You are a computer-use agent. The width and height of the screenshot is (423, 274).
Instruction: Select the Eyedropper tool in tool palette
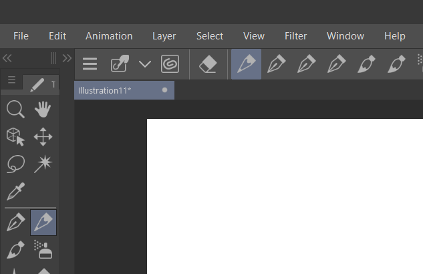(x=15, y=192)
